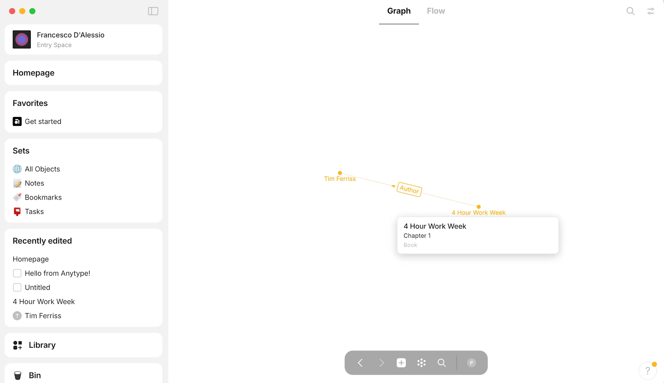The height and width of the screenshot is (383, 664).
Task: Toggle the help question mark button
Action: [x=648, y=371]
